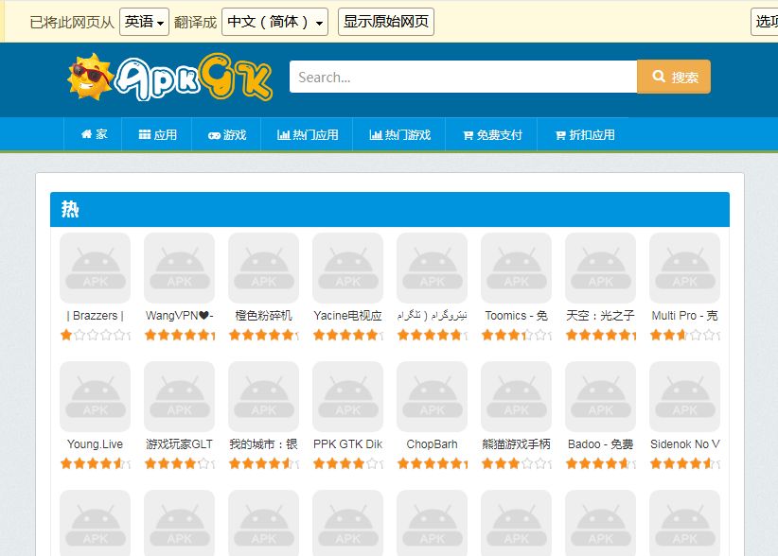This screenshot has height=556, width=778.
Task: Click the 天空：光之子 app icon
Action: click(600, 269)
